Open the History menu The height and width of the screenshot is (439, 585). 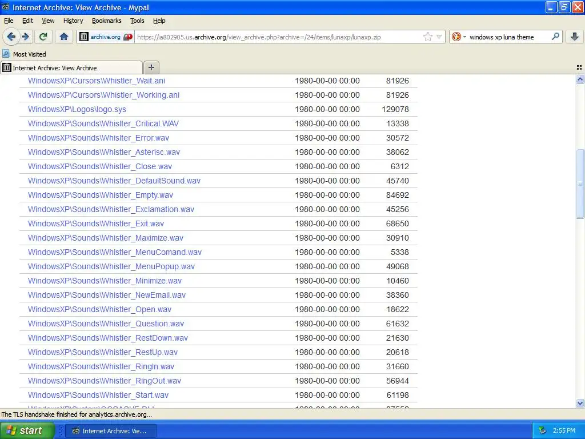(73, 21)
